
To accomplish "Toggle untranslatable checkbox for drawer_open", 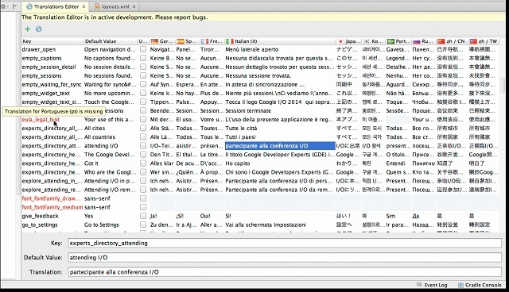I will click(143, 49).
